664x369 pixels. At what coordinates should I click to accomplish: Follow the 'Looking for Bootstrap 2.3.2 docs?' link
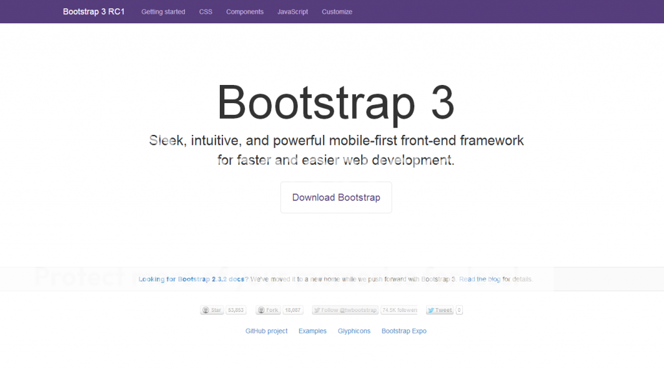pos(193,280)
